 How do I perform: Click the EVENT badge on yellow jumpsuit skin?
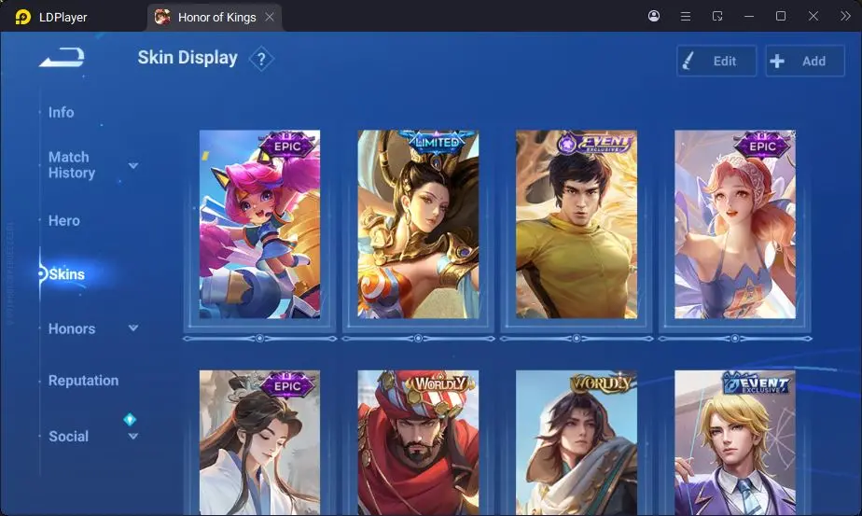point(596,143)
